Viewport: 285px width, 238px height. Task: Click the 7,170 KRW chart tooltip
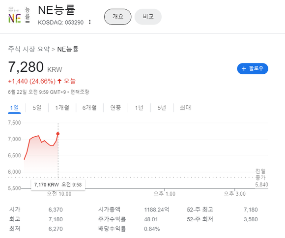(58, 185)
